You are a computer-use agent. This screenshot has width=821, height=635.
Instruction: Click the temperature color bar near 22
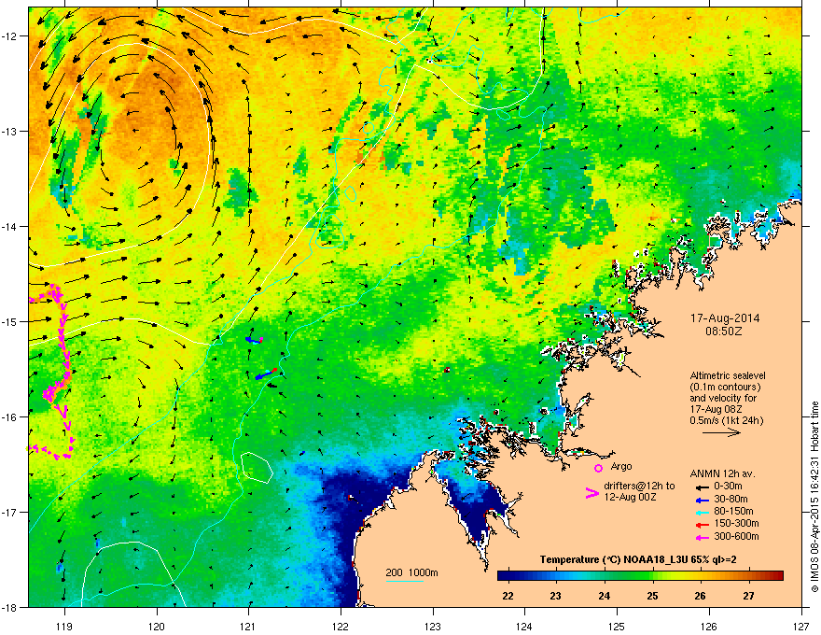tap(508, 576)
